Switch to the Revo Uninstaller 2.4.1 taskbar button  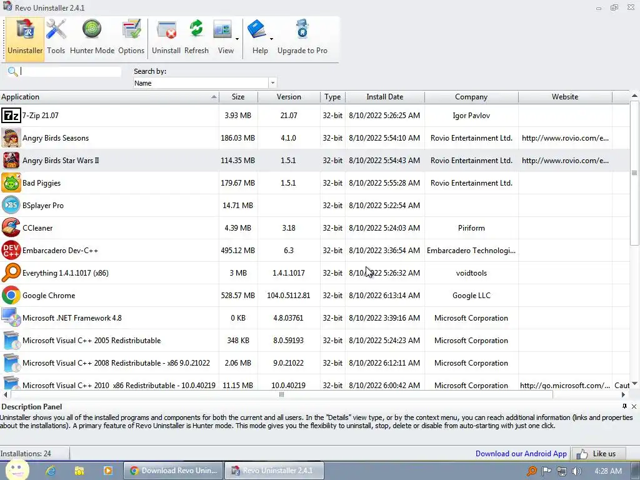(x=274, y=471)
